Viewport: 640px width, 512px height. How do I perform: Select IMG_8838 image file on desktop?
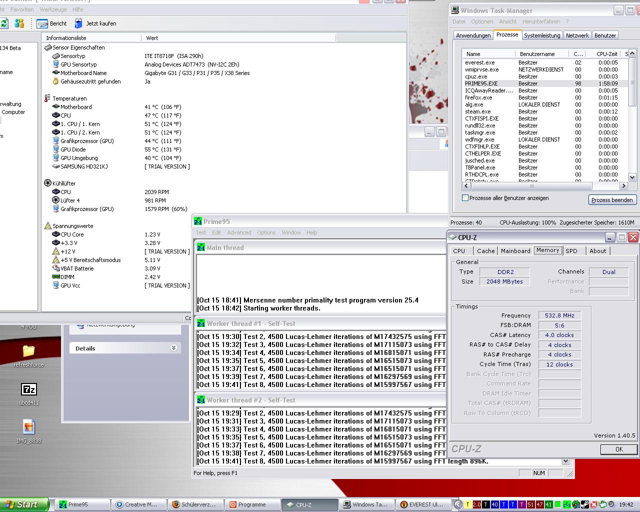(28, 431)
